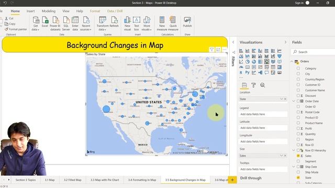Viewport: 335px width, 188px height.
Task: Select the stacked bar chart visual
Action: pyautogui.click(x=241, y=51)
